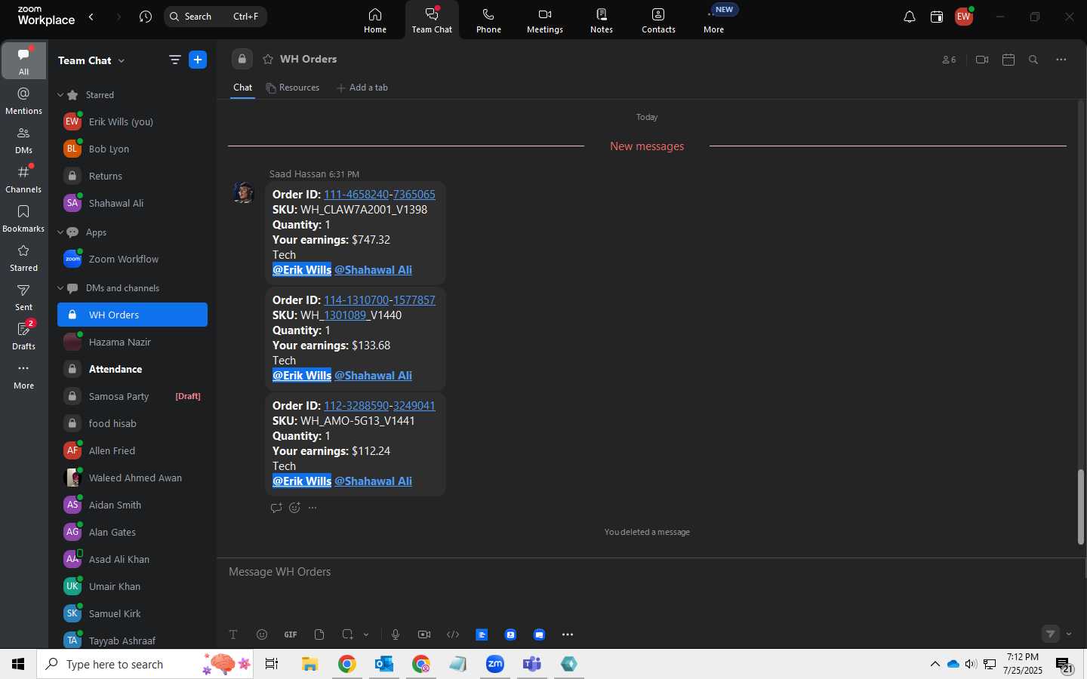Star the WH Orders channel
The height and width of the screenshot is (679, 1087).
(268, 59)
